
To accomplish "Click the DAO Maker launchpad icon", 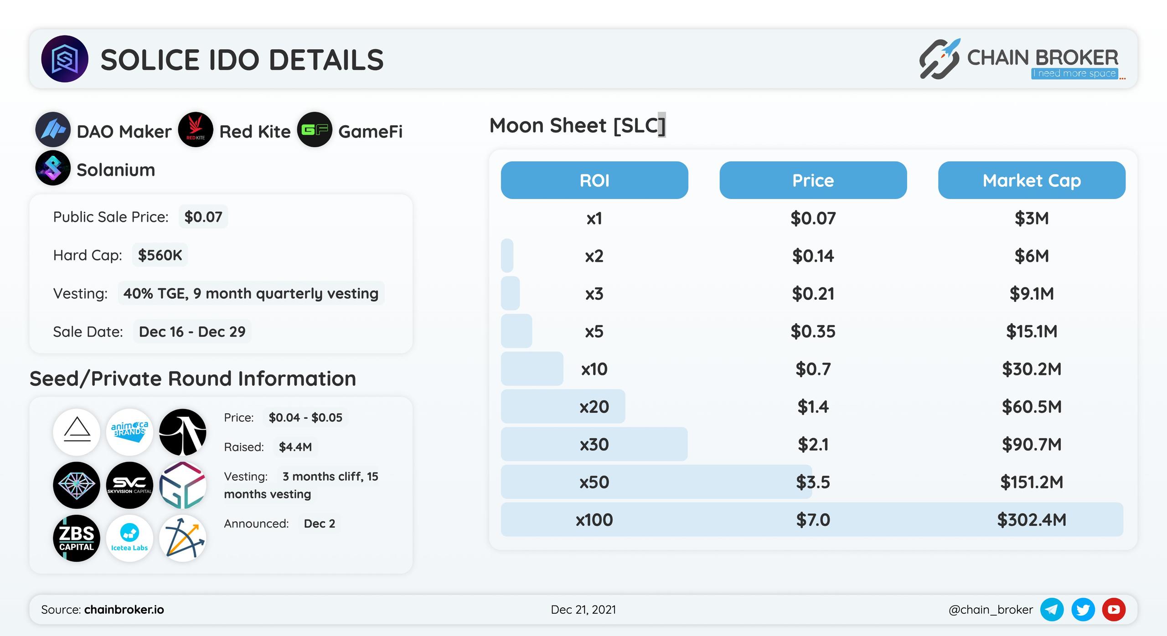I will [x=53, y=130].
